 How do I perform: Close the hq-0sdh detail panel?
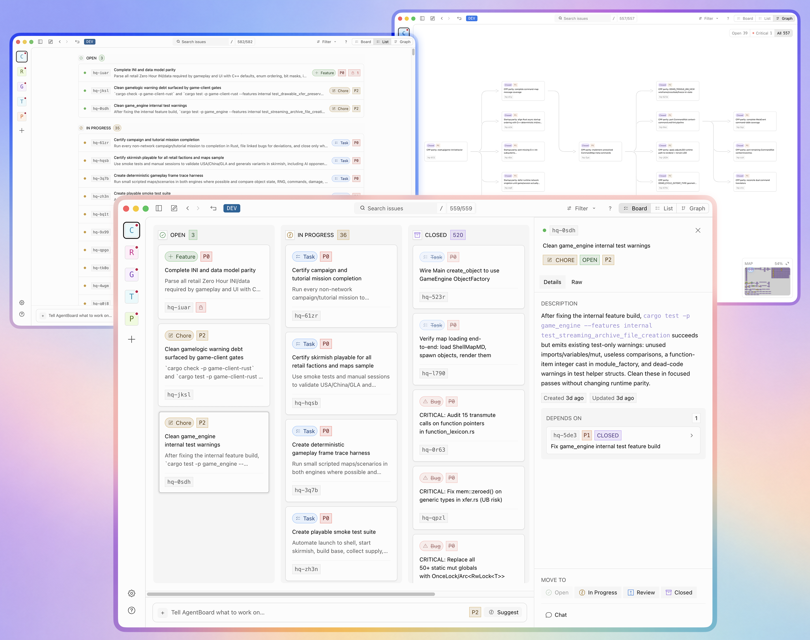698,231
